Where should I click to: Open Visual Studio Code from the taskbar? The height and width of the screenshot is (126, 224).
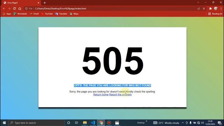pyautogui.click(x=93, y=123)
